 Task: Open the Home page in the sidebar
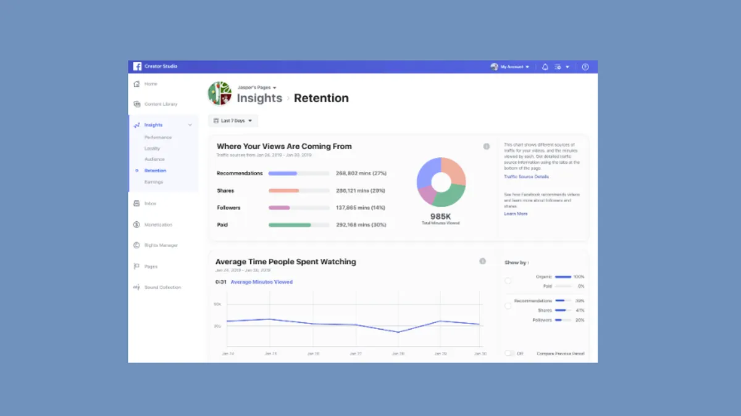[x=151, y=84]
